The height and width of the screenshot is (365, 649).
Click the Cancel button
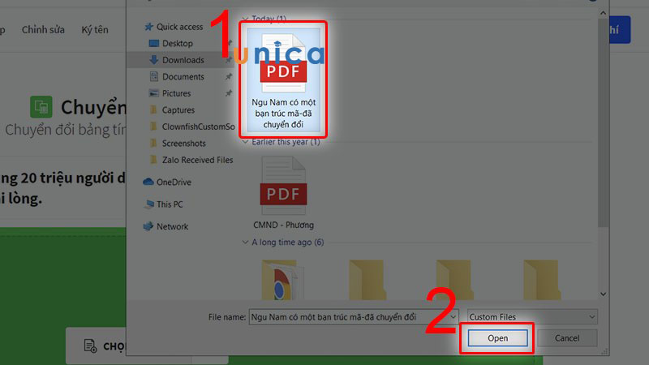(x=567, y=338)
